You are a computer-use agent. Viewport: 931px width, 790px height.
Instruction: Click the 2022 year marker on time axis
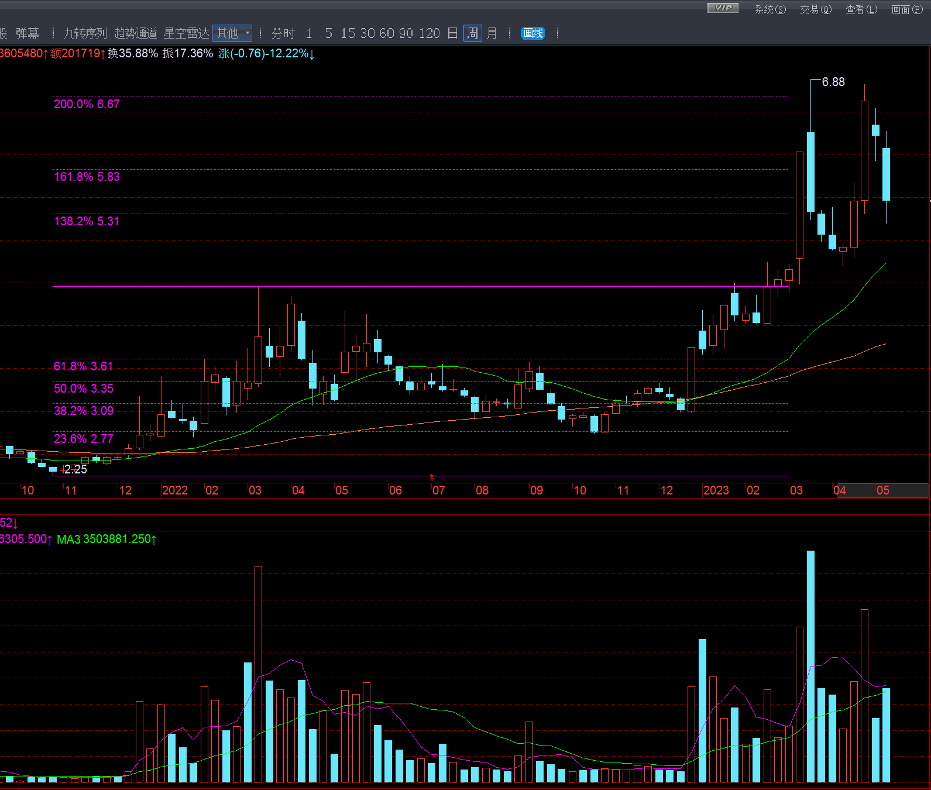click(175, 490)
